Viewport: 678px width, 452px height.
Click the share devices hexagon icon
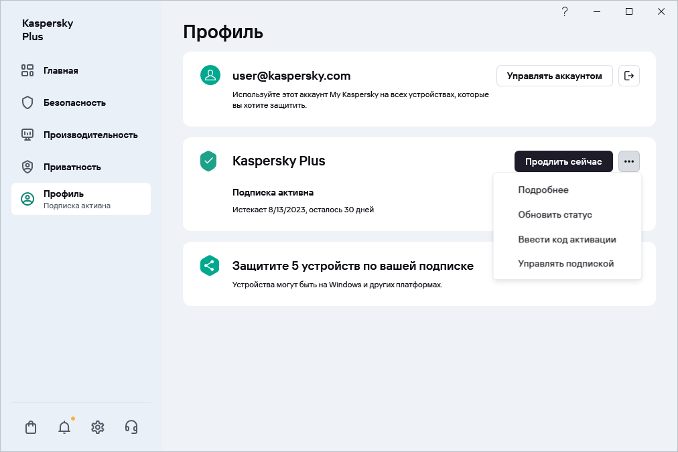[210, 265]
